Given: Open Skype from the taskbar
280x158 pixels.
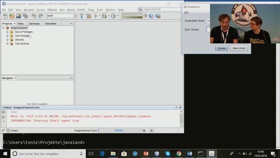Looking at the screenshot, I should [168, 154].
